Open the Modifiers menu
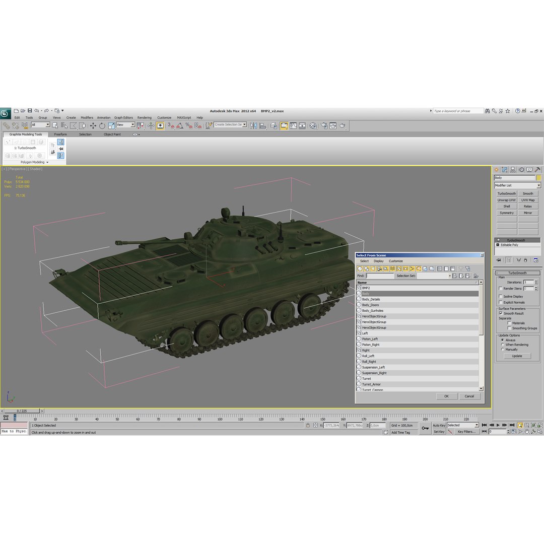Viewport: 544px width, 544px height. point(87,117)
